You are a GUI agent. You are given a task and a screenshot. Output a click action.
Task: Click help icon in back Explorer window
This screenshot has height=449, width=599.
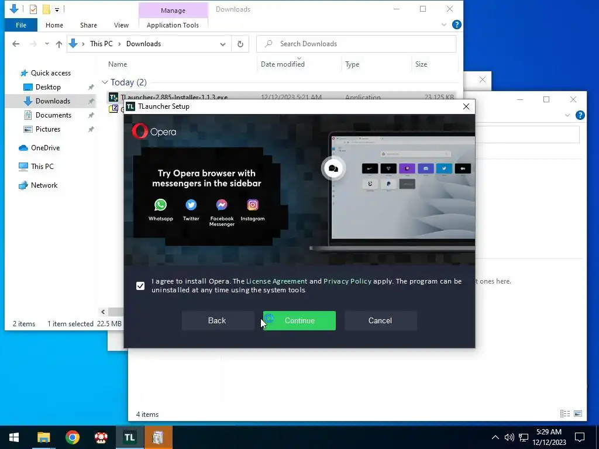pyautogui.click(x=580, y=115)
